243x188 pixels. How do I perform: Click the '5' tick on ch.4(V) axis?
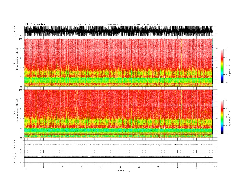[x=21, y=153]
